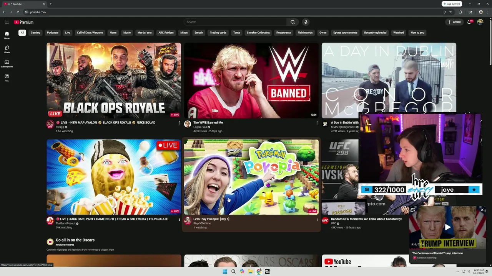The height and width of the screenshot is (276, 492).
Task: Show hidden system tray icons
Action: [x=457, y=271]
